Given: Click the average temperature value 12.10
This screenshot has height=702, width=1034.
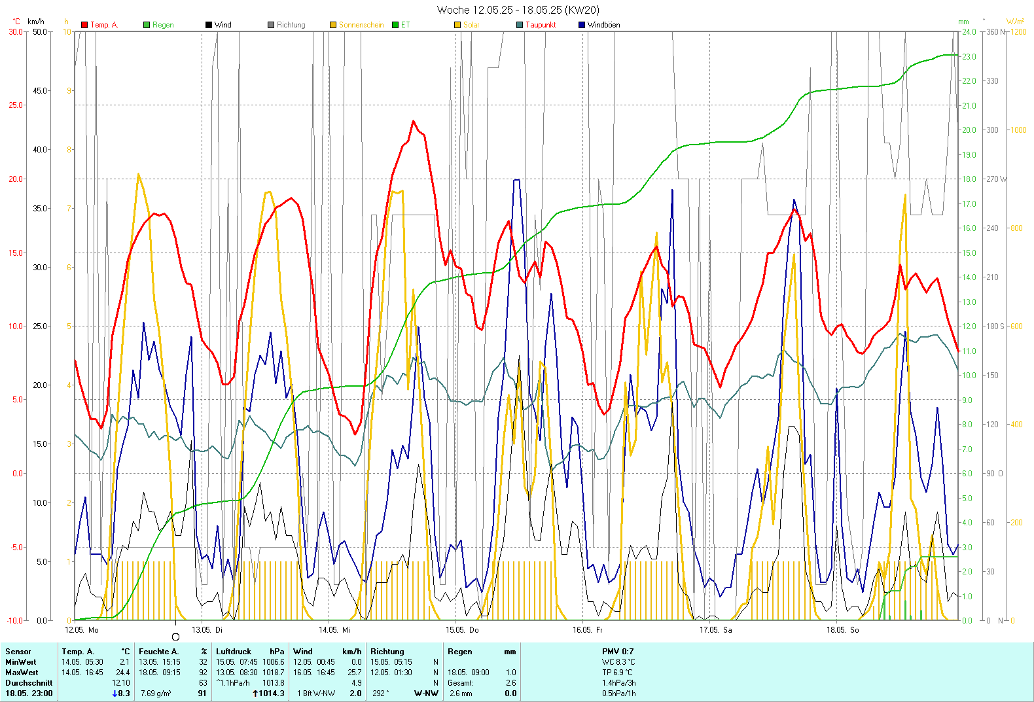Looking at the screenshot, I should (x=121, y=683).
